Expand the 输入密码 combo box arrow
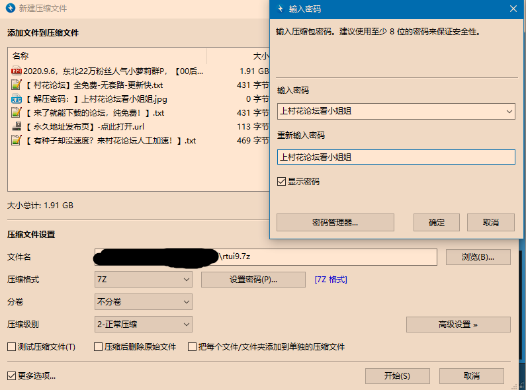The width and height of the screenshot is (526, 390). tap(508, 111)
